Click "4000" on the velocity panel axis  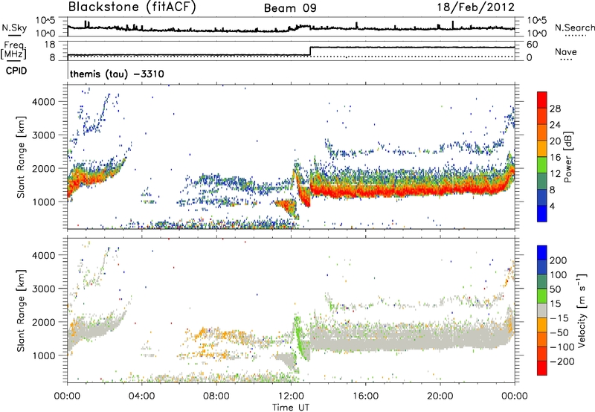click(x=43, y=255)
